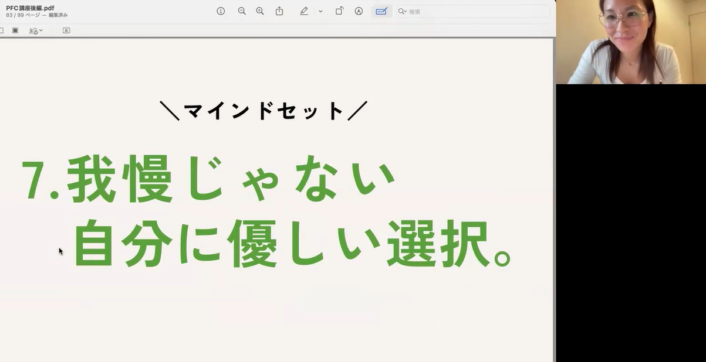Insert a text box via text tool
This screenshot has width=706, height=362.
66,30
